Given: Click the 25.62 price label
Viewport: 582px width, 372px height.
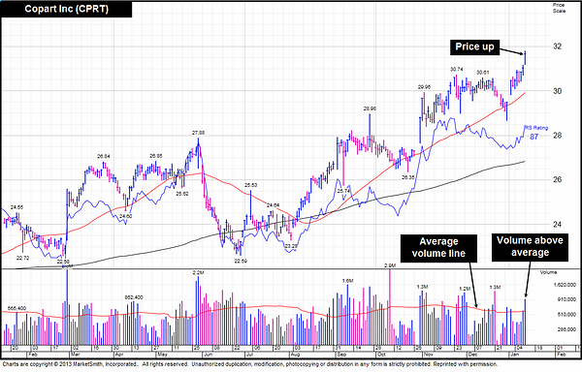Looking at the screenshot, I should tap(182, 194).
